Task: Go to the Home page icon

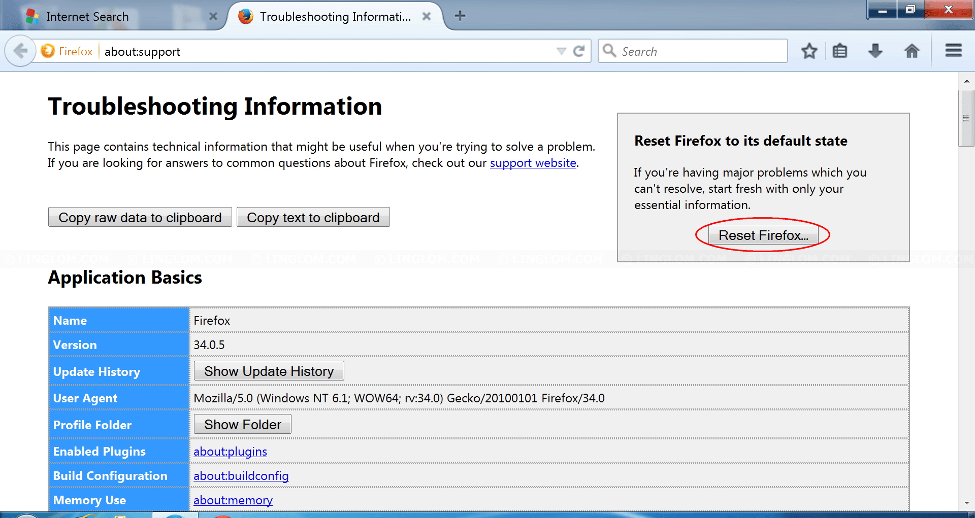Action: 912,51
